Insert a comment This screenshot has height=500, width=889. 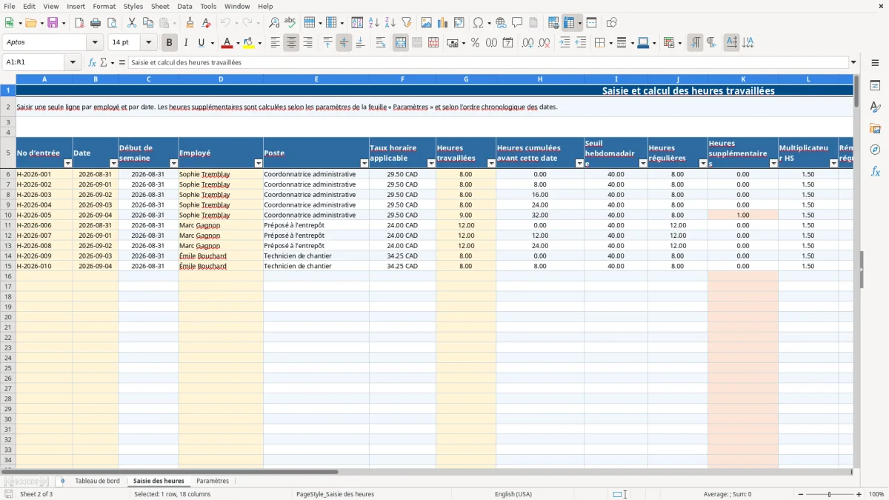point(518,23)
